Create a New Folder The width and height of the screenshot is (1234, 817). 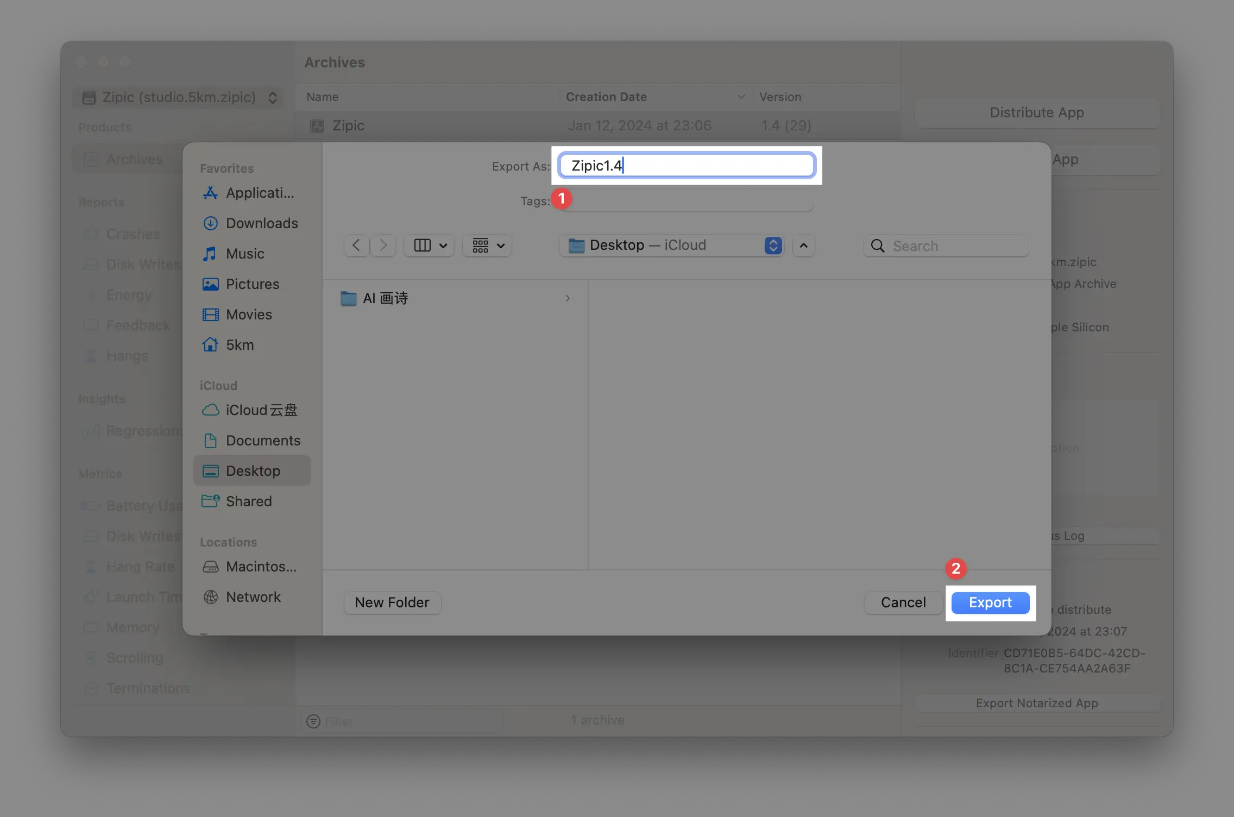point(392,602)
